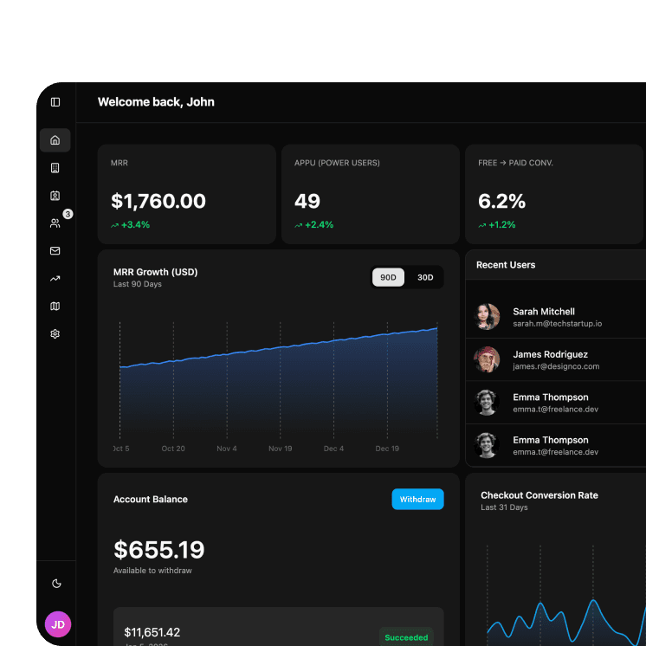646x646 pixels.
Task: Open the map sidebar icon
Action: (55, 307)
